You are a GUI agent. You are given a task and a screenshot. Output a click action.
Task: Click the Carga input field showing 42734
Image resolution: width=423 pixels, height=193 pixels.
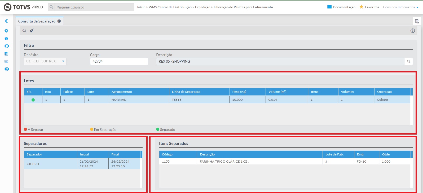click(119, 61)
